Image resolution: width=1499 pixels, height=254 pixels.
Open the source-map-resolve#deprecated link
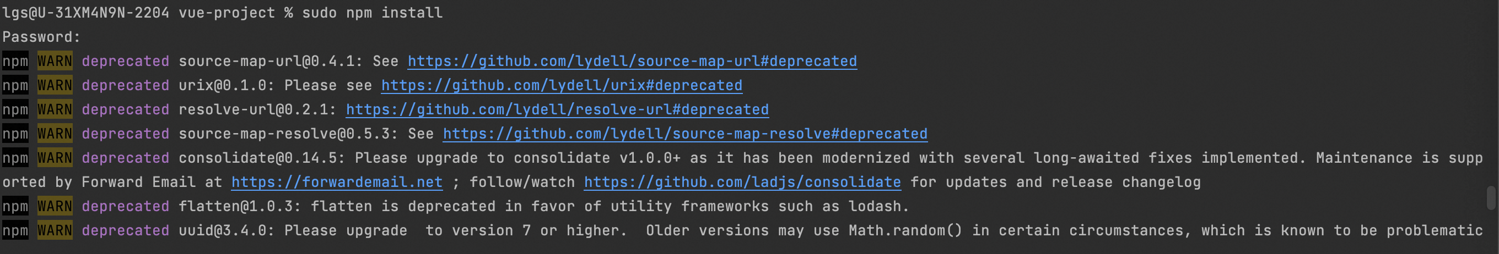(685, 134)
